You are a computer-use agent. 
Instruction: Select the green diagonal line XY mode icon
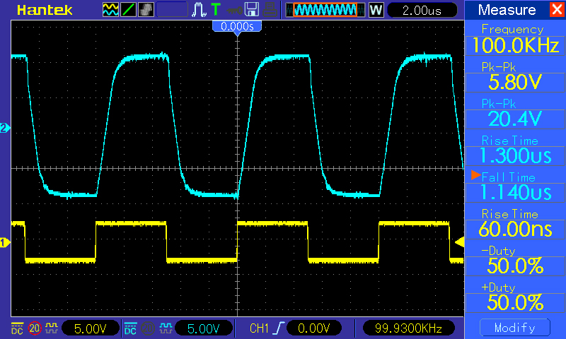point(128,10)
